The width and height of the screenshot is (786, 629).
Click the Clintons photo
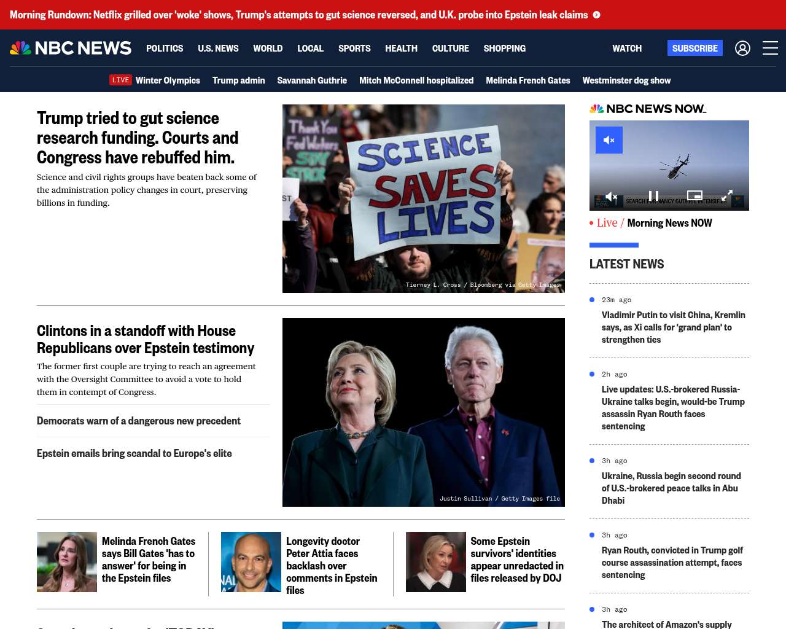tap(424, 412)
